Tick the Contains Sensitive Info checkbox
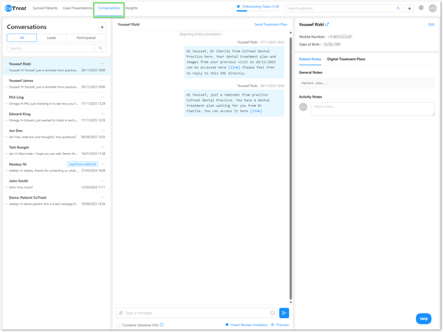Screen dimensions: 443x332 point(119,325)
